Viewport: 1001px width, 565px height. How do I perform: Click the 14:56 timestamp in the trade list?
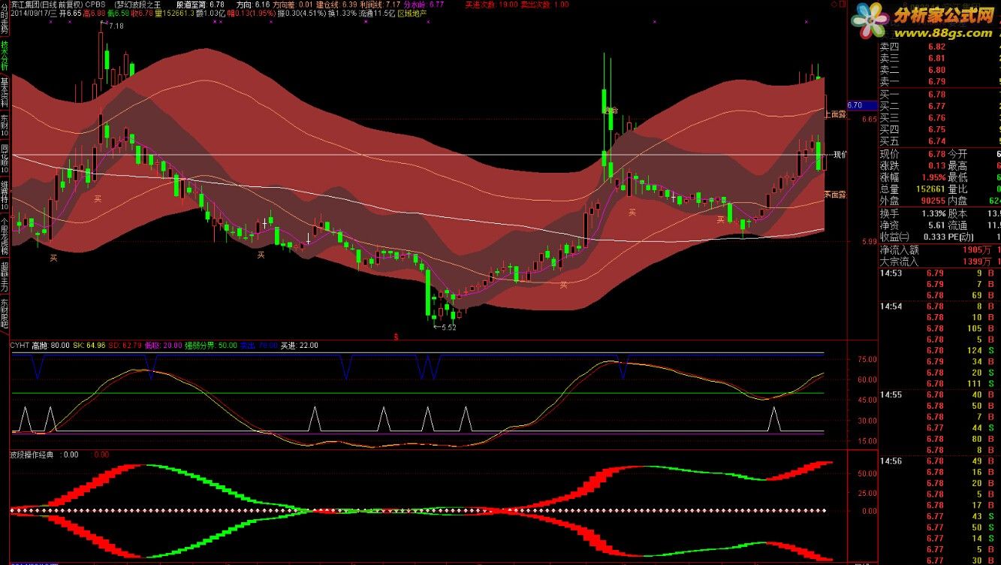tap(891, 461)
